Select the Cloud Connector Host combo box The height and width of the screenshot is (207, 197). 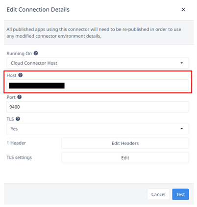point(98,63)
